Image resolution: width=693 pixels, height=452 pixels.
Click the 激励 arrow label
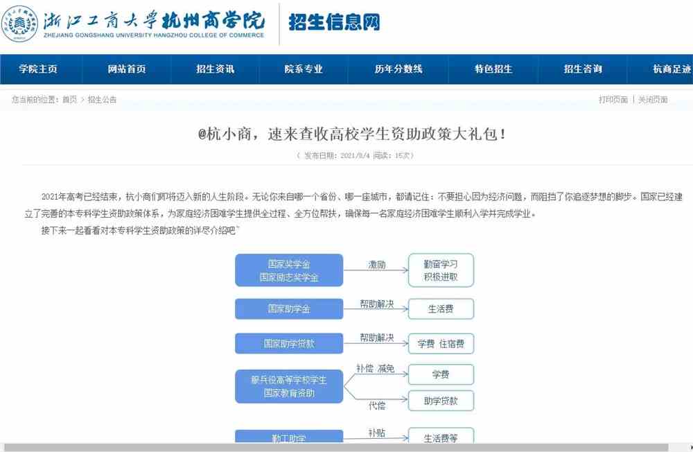coord(376,265)
